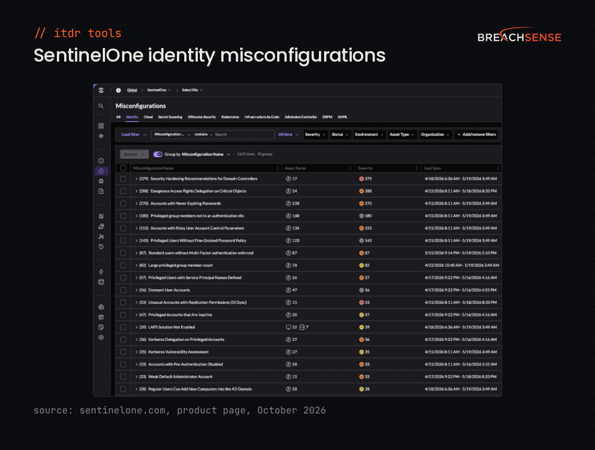Select the highlighted lock icon in sidebar
The height and width of the screenshot is (450, 595).
click(x=101, y=171)
